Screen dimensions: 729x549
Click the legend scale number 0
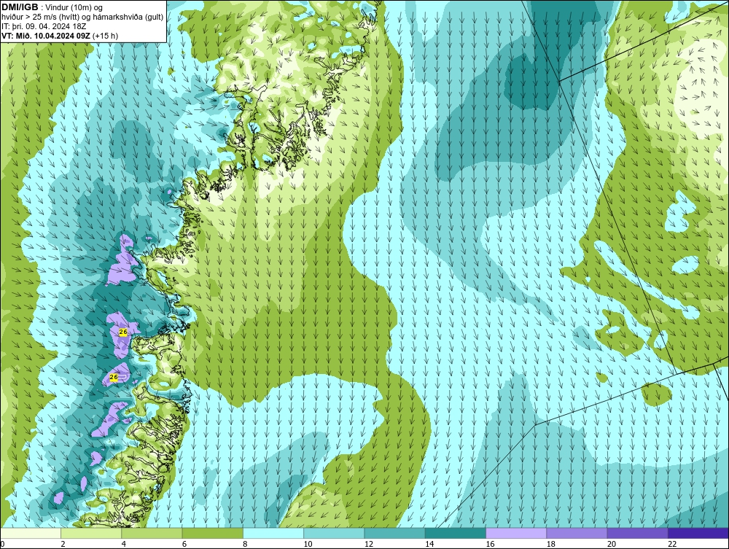[x=2, y=545]
